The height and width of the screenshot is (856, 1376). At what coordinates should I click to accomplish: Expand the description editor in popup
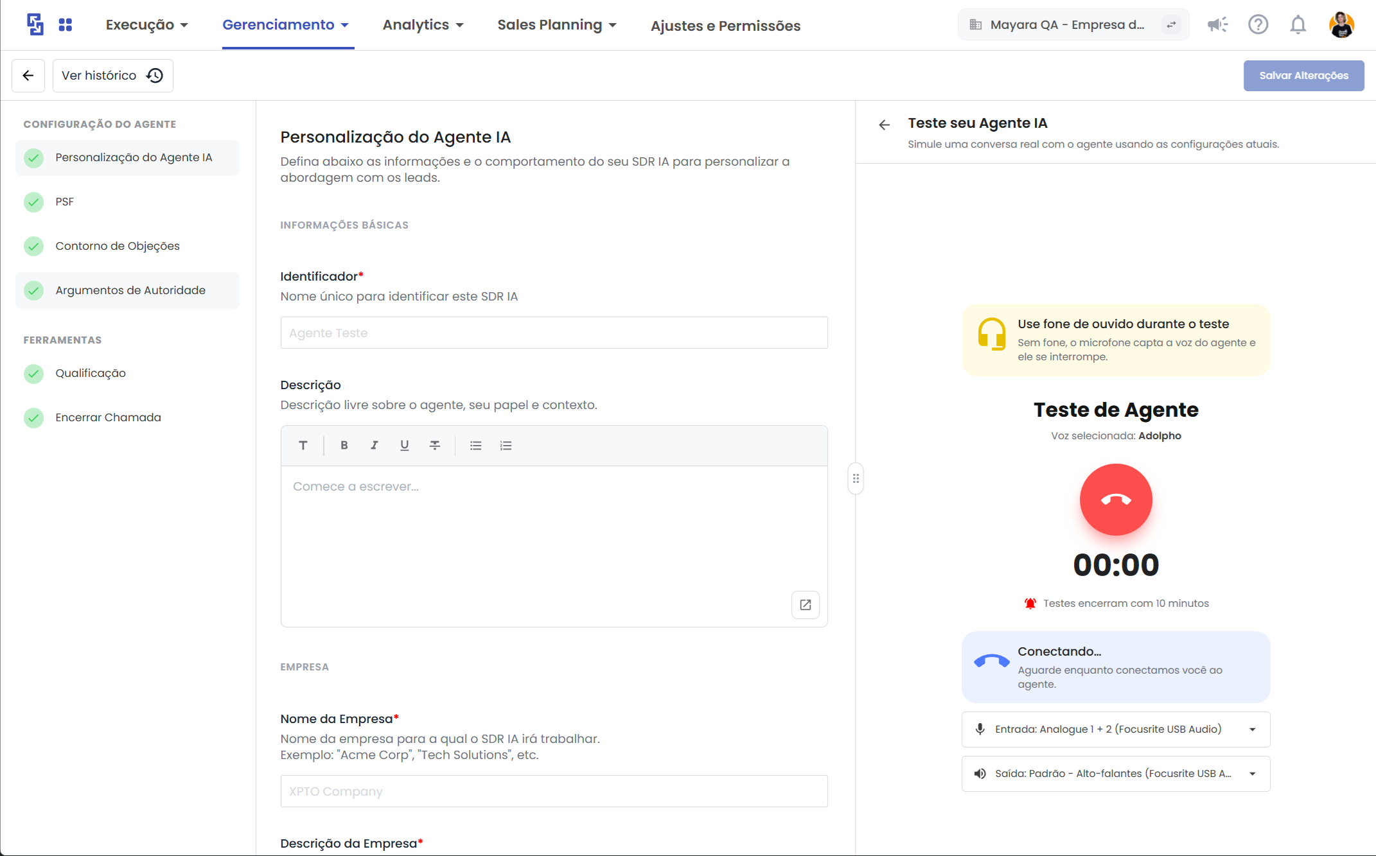pos(806,605)
